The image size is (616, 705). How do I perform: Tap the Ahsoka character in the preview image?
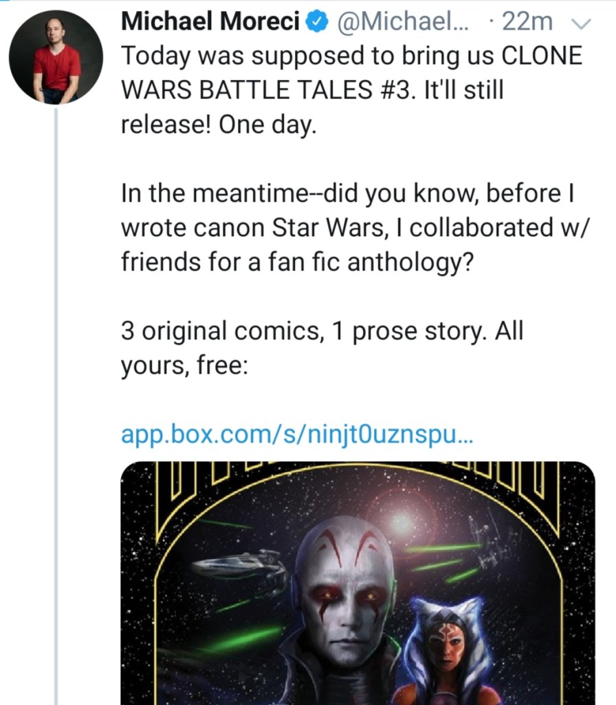point(445,649)
